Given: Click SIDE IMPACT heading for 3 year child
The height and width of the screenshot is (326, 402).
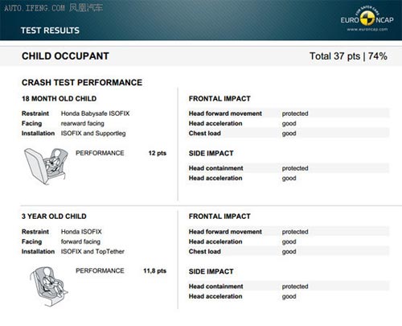Looking at the screenshot, I should [211, 271].
